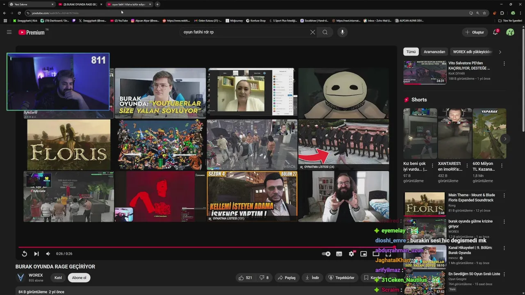Dislike the video (8)

pyautogui.click(x=264, y=277)
